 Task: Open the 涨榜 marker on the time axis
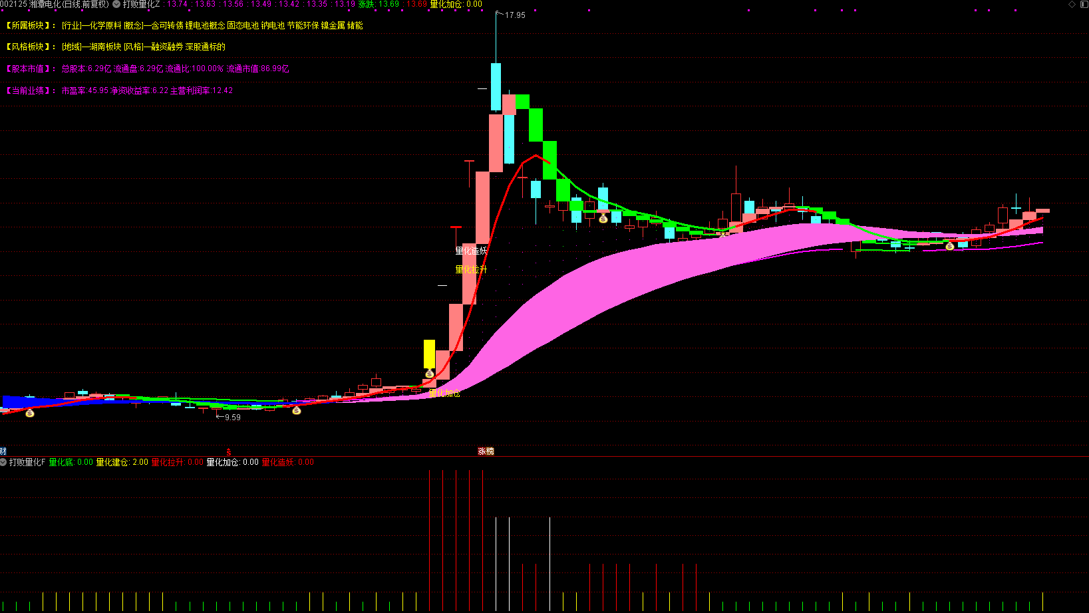coord(486,451)
